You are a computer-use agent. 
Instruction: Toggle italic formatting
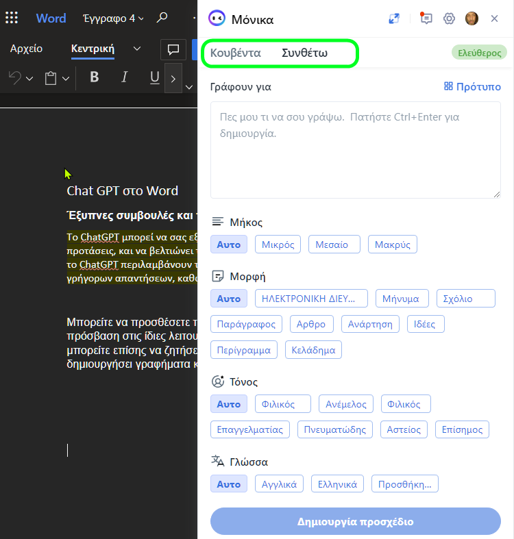click(125, 77)
